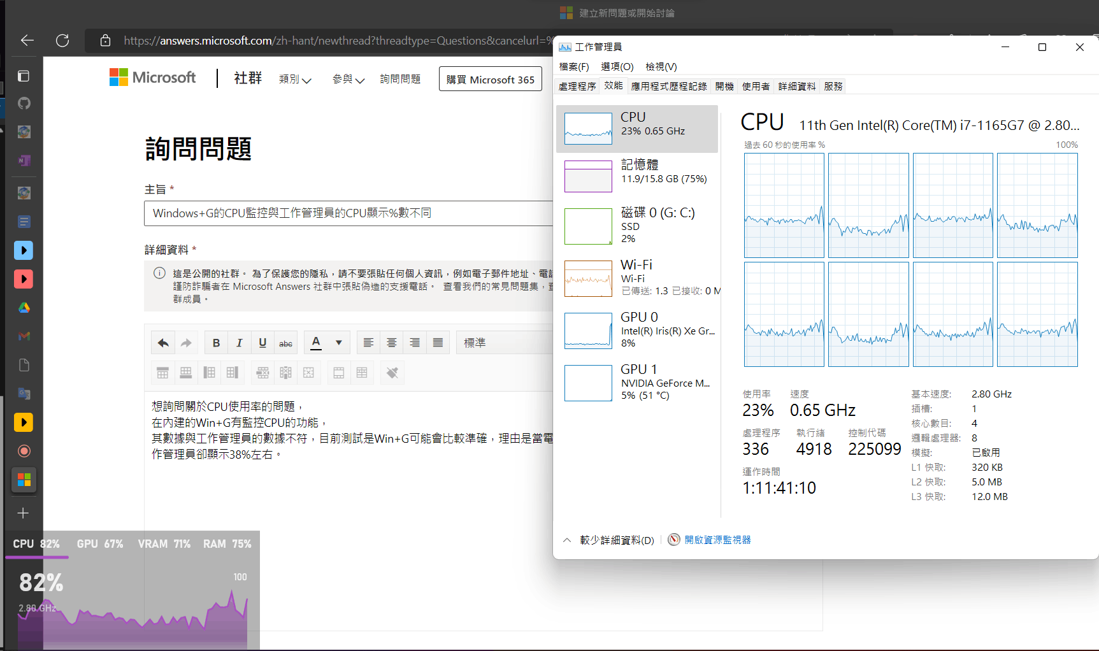This screenshot has width=1099, height=651.
Task: Switch overlay widget to RAM tab
Action: pos(227,544)
